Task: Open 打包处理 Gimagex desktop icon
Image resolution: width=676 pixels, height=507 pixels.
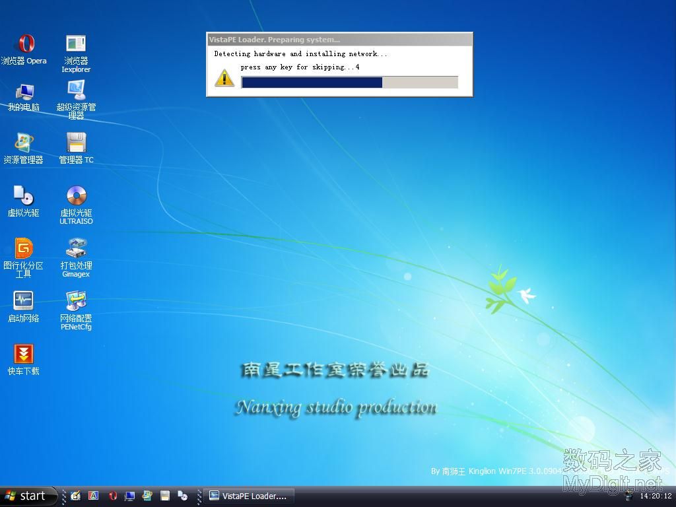Action: (x=76, y=258)
